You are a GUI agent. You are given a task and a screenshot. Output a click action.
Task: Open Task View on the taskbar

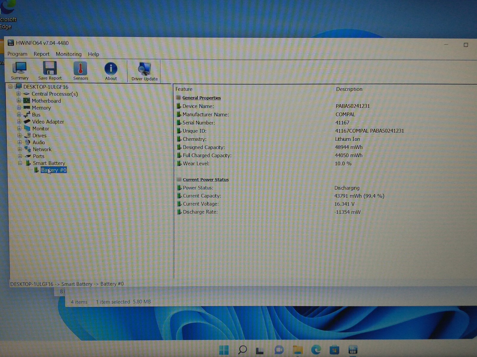point(260,350)
